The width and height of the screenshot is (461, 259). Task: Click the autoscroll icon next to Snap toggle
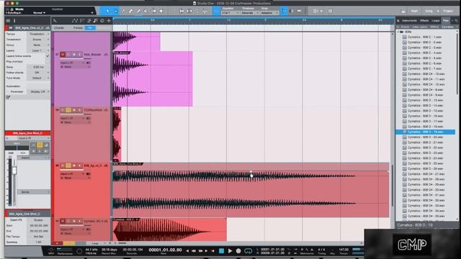click(292, 12)
